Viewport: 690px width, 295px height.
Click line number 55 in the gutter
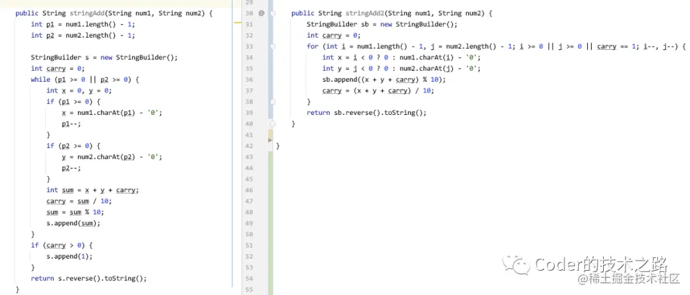click(250, 290)
